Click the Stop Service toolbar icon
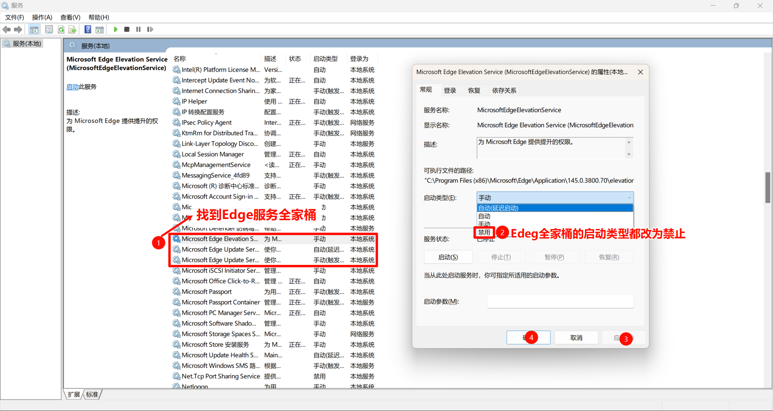Screen dimensions: 773x411 tap(127, 29)
